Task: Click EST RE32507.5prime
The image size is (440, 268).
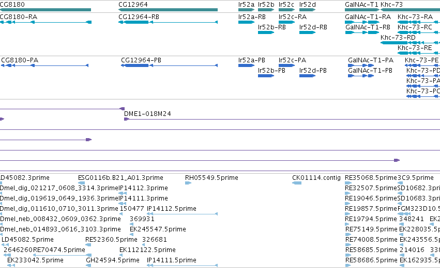Action: 348,193
